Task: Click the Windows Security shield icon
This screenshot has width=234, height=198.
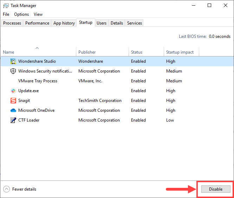Action: tap(13, 71)
